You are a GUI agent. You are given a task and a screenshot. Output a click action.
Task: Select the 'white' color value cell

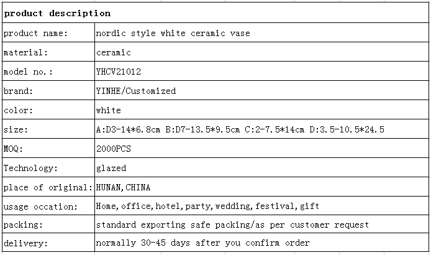click(261, 109)
